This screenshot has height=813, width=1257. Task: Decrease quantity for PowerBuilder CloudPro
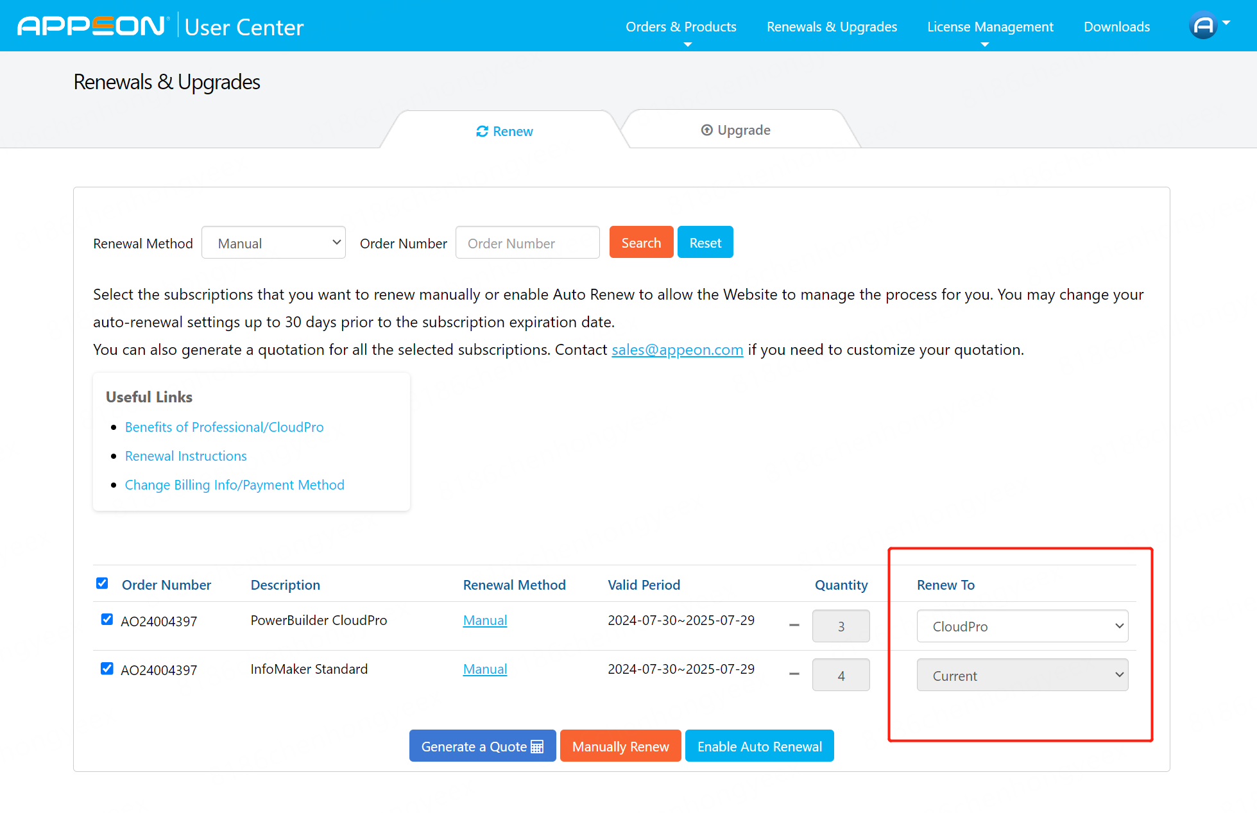[794, 625]
